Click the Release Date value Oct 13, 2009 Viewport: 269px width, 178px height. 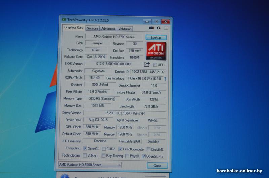[x=96, y=57]
